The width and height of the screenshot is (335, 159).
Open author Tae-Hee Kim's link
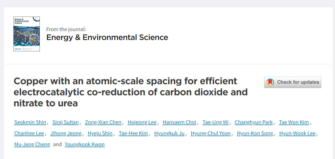coord(133,133)
